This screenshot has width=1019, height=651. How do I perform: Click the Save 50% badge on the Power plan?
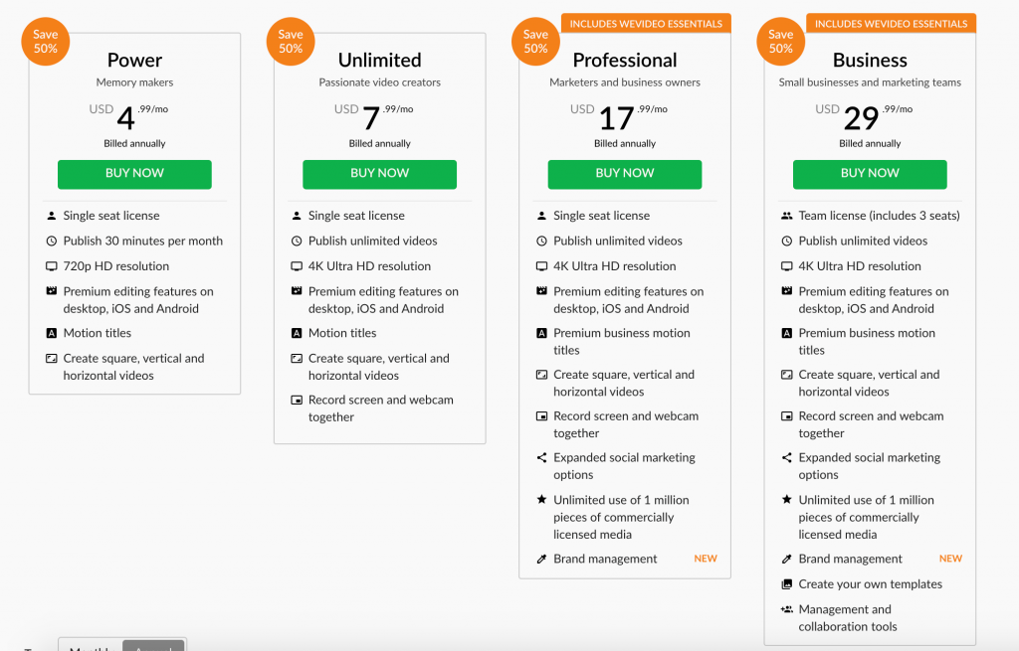46,42
